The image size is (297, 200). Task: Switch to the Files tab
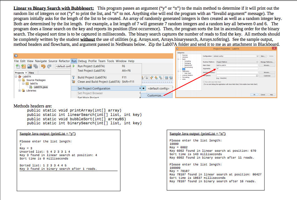[31, 73]
